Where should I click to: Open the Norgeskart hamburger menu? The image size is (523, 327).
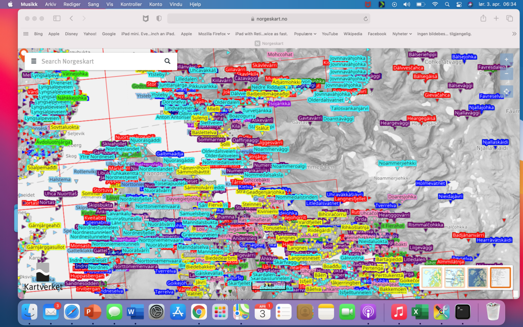click(34, 61)
